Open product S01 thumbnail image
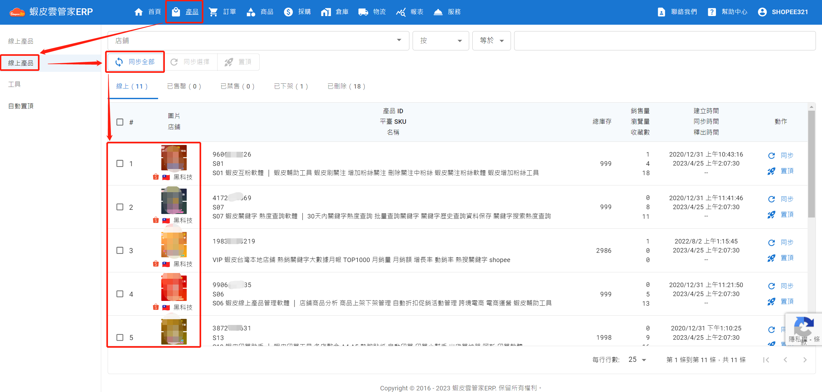Screen dimensions: 822x392 pos(174,158)
